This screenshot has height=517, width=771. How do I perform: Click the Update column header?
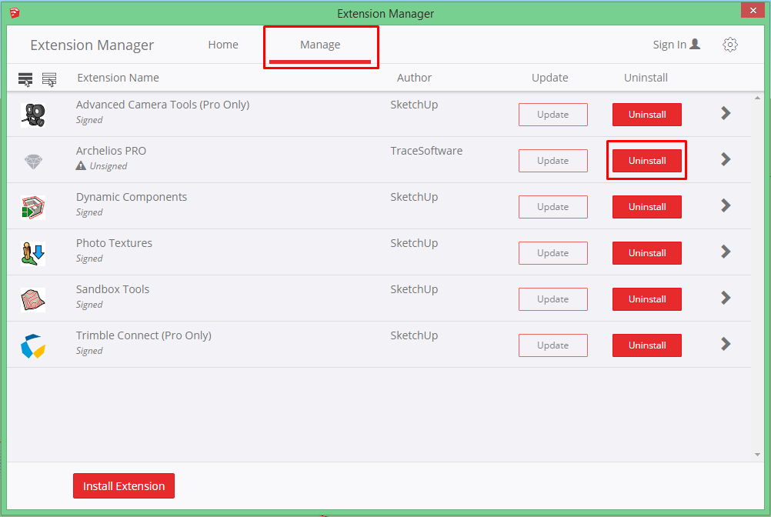[549, 78]
